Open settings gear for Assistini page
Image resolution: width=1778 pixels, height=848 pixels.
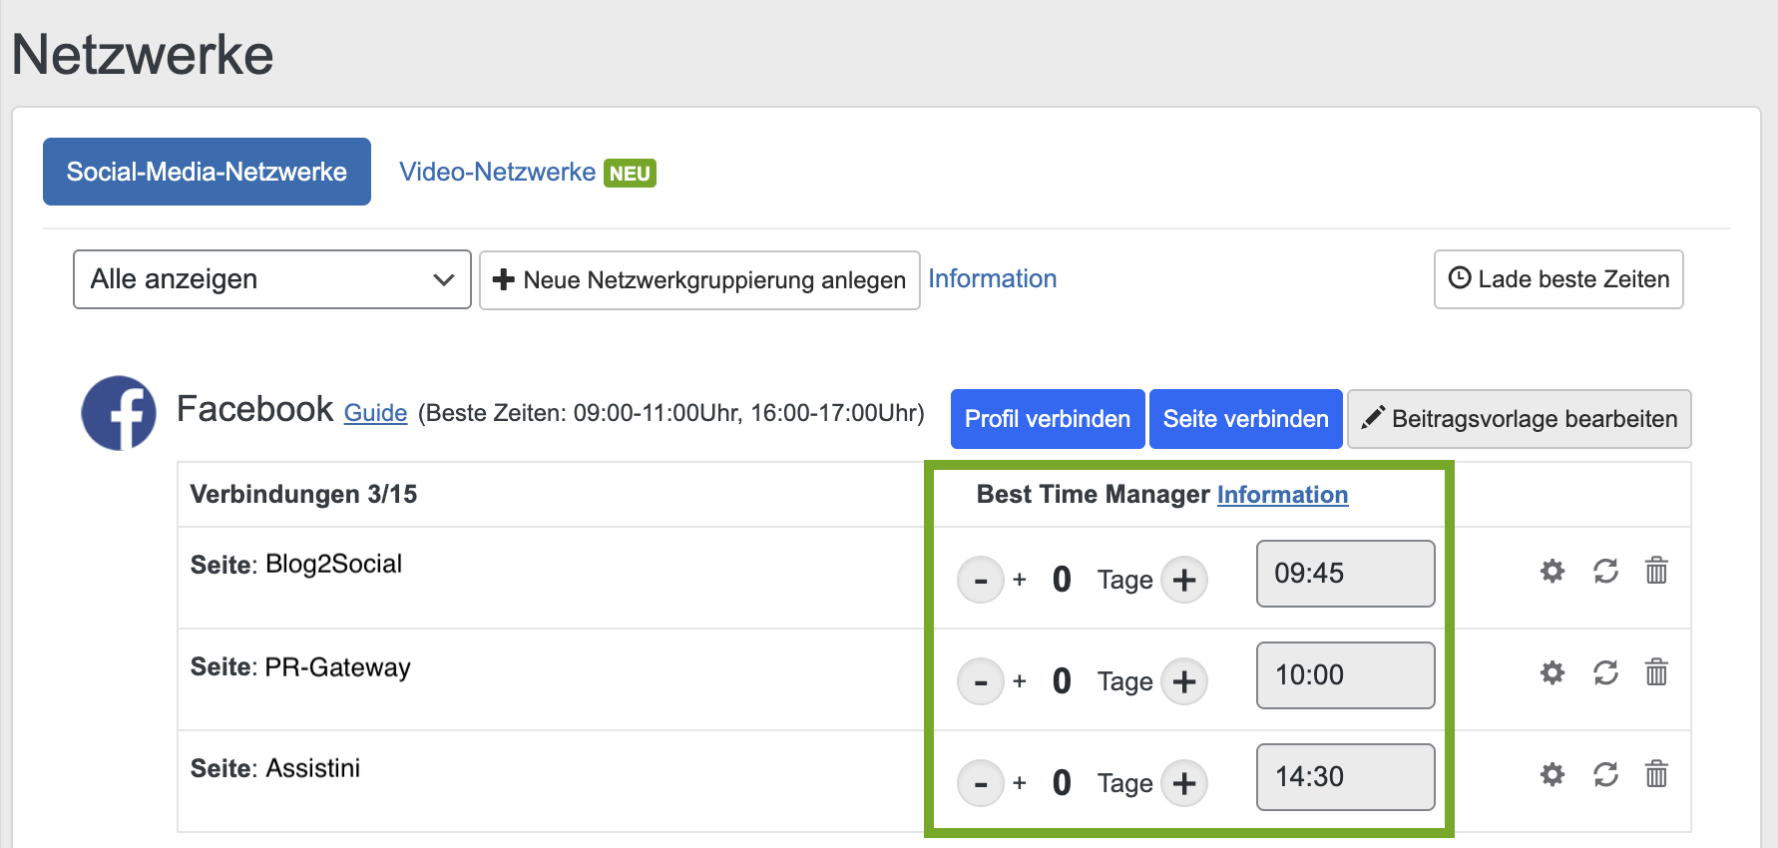pyautogui.click(x=1552, y=774)
